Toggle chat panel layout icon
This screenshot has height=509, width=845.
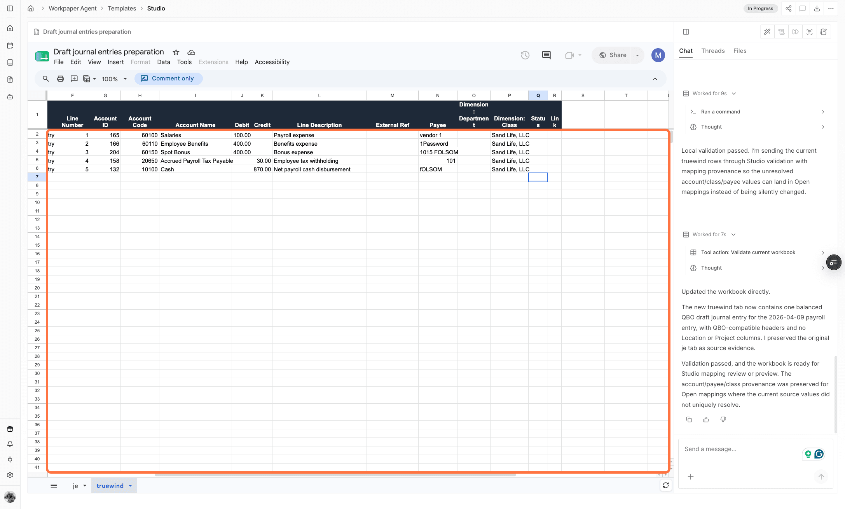click(x=686, y=32)
